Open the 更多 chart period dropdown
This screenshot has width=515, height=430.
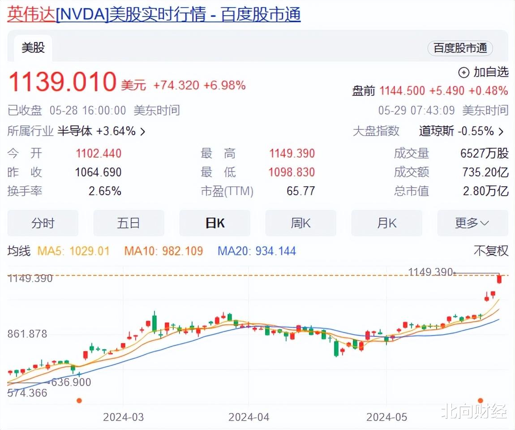click(472, 223)
